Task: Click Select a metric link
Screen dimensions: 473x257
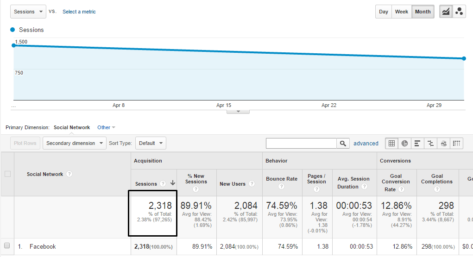Action: click(x=79, y=12)
